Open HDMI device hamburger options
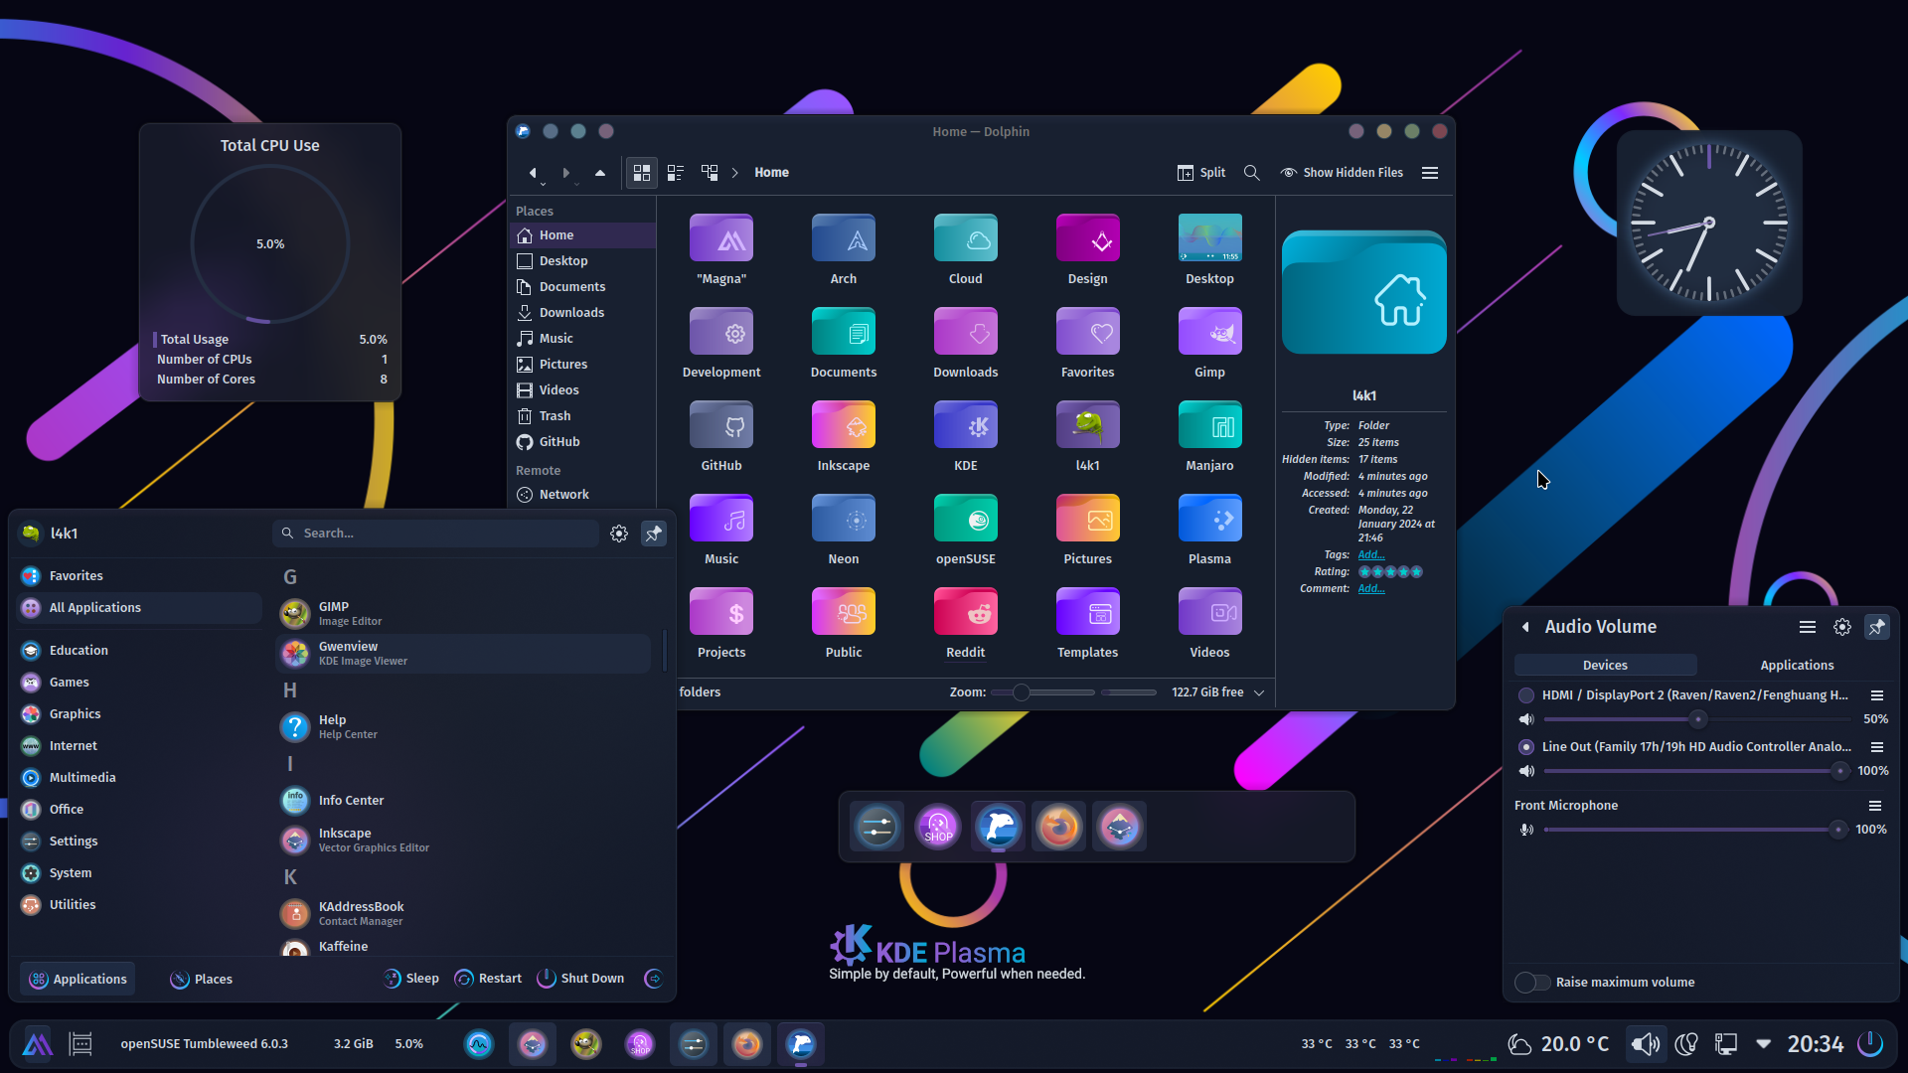1908x1073 pixels. 1877,695
